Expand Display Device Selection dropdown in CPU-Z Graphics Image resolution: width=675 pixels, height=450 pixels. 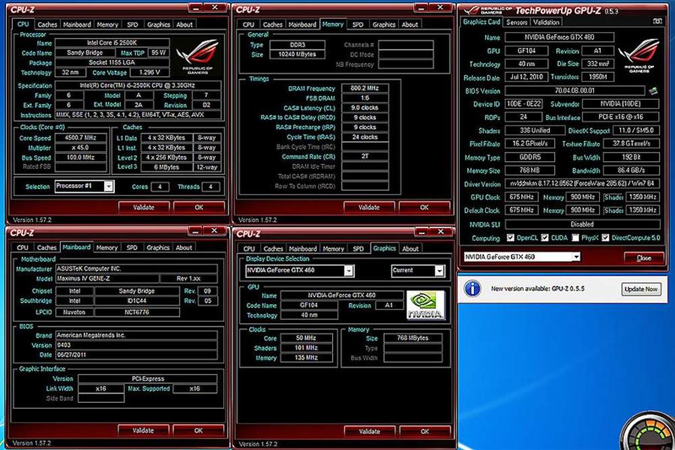(349, 271)
